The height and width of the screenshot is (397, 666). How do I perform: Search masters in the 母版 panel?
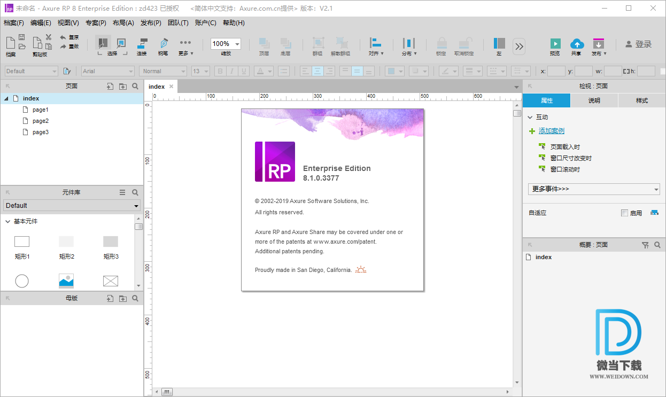coord(135,298)
